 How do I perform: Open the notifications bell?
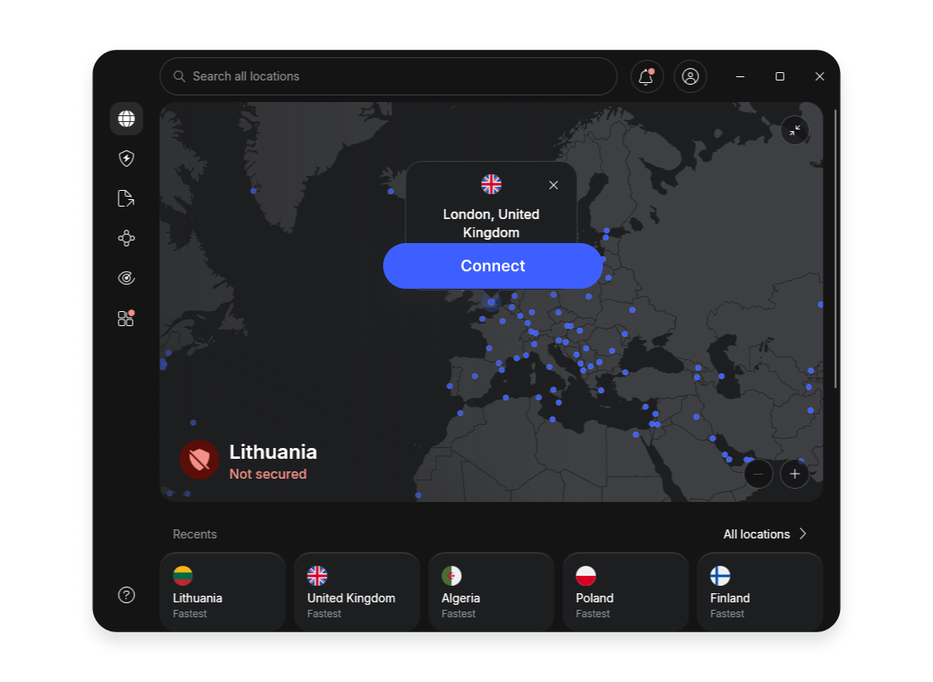[x=647, y=76]
